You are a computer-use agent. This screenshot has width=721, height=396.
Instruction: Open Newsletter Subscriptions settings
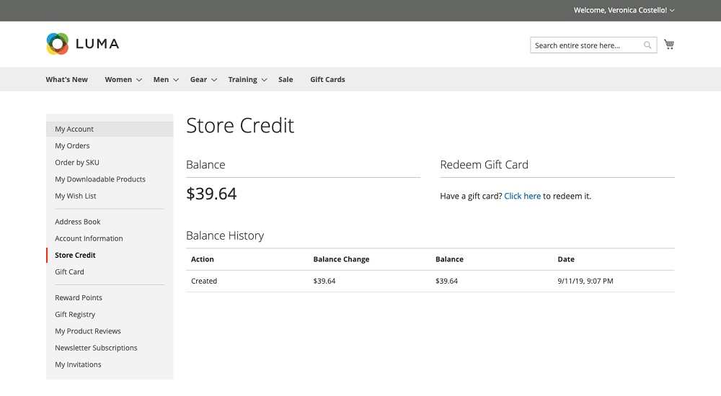(x=96, y=348)
